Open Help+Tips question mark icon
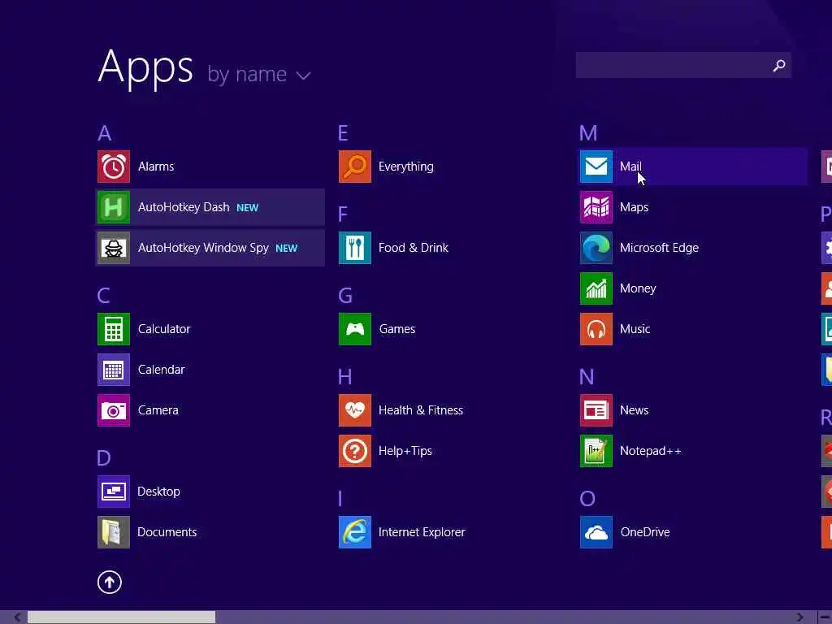 [x=355, y=451]
